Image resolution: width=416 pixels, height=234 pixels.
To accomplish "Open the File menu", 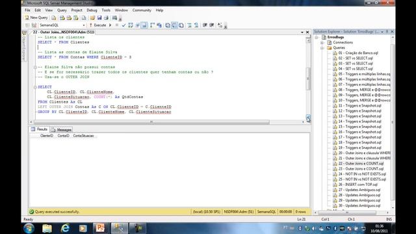I will pos(27,10).
